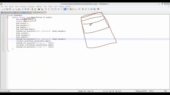Viewport: 170px width, 95px height.
Task: Open the Tools menu
Action: pos(45,6)
